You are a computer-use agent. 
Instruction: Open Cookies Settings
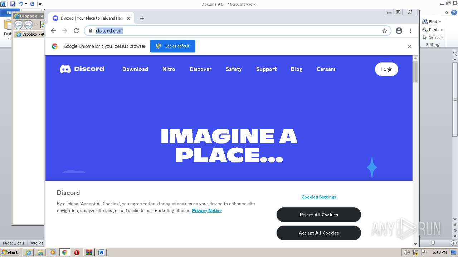(x=319, y=197)
